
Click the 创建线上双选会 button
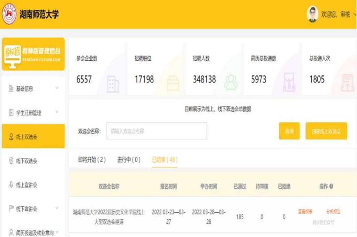coord(326,131)
